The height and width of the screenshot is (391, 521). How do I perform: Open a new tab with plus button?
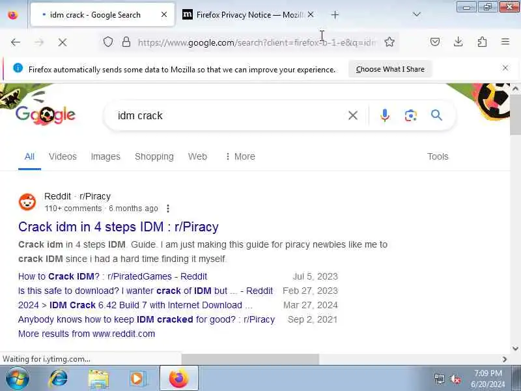coord(335,15)
